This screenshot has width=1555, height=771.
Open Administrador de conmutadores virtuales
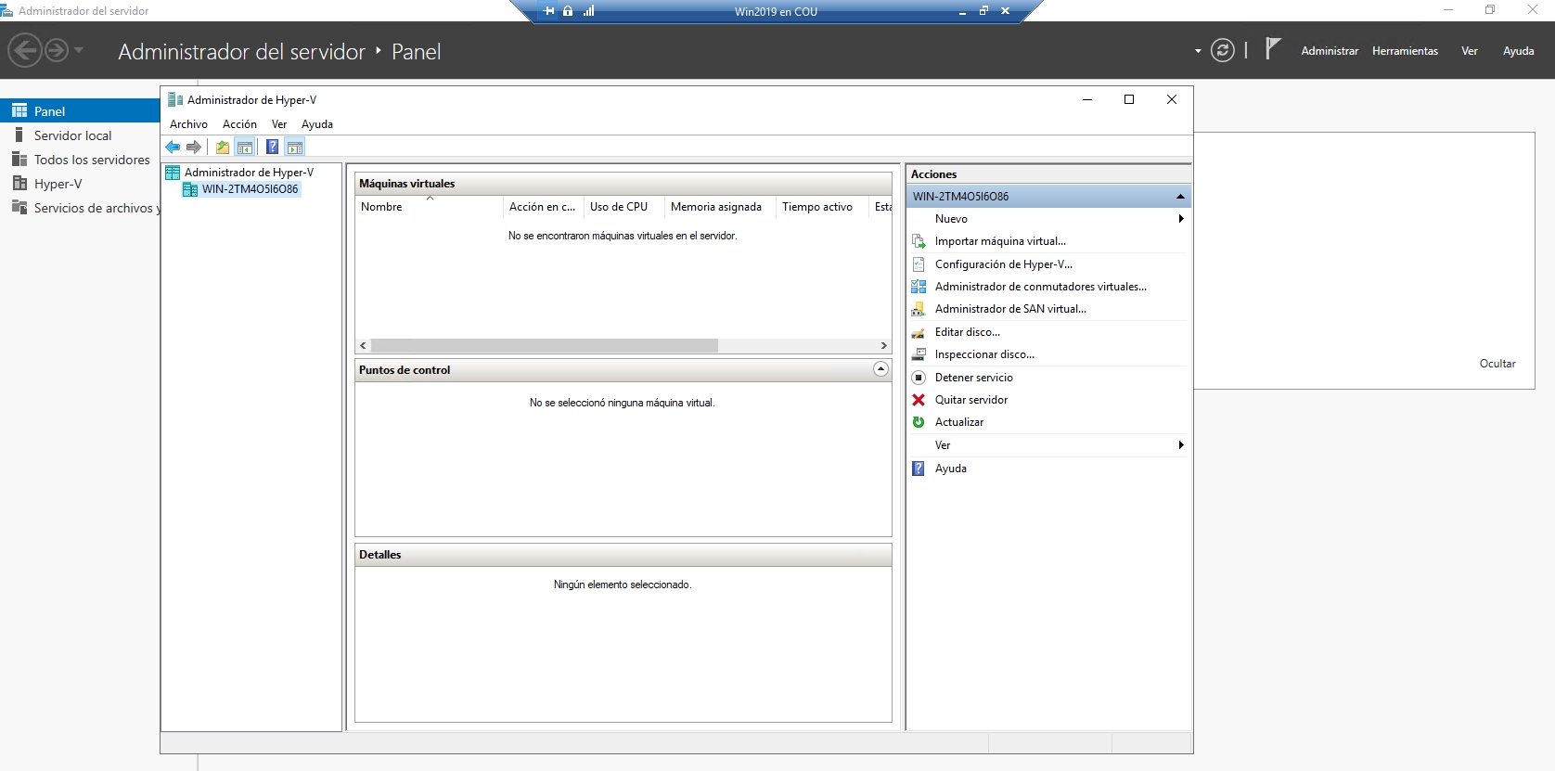[1040, 287]
